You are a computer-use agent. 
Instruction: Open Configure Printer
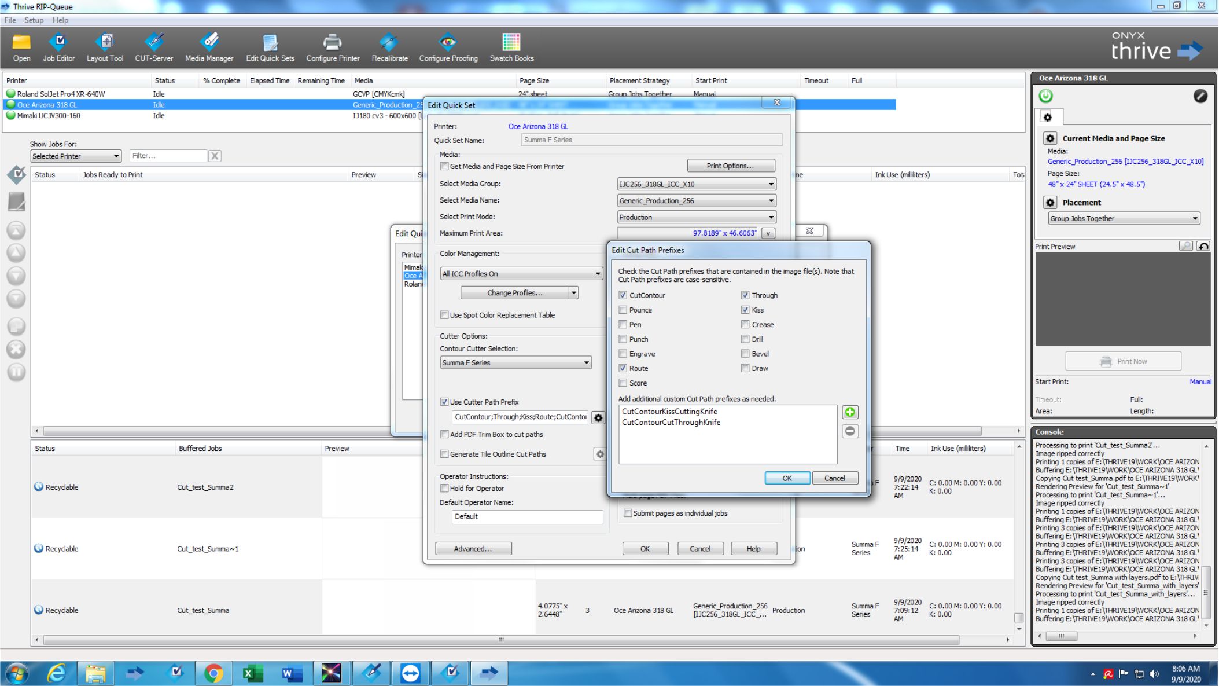click(x=333, y=47)
